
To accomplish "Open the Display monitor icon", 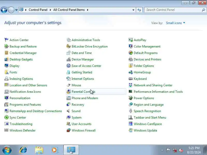I will point(6,66).
